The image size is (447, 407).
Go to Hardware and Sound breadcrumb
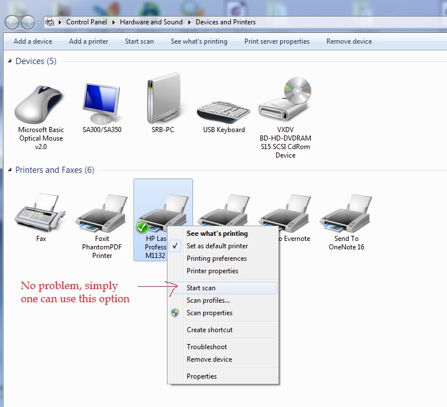tap(151, 22)
